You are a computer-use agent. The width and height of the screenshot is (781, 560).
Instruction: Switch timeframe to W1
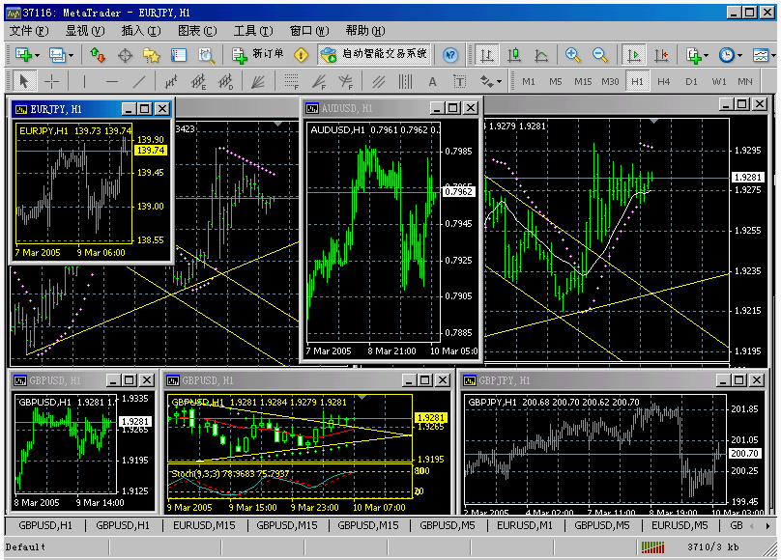719,81
